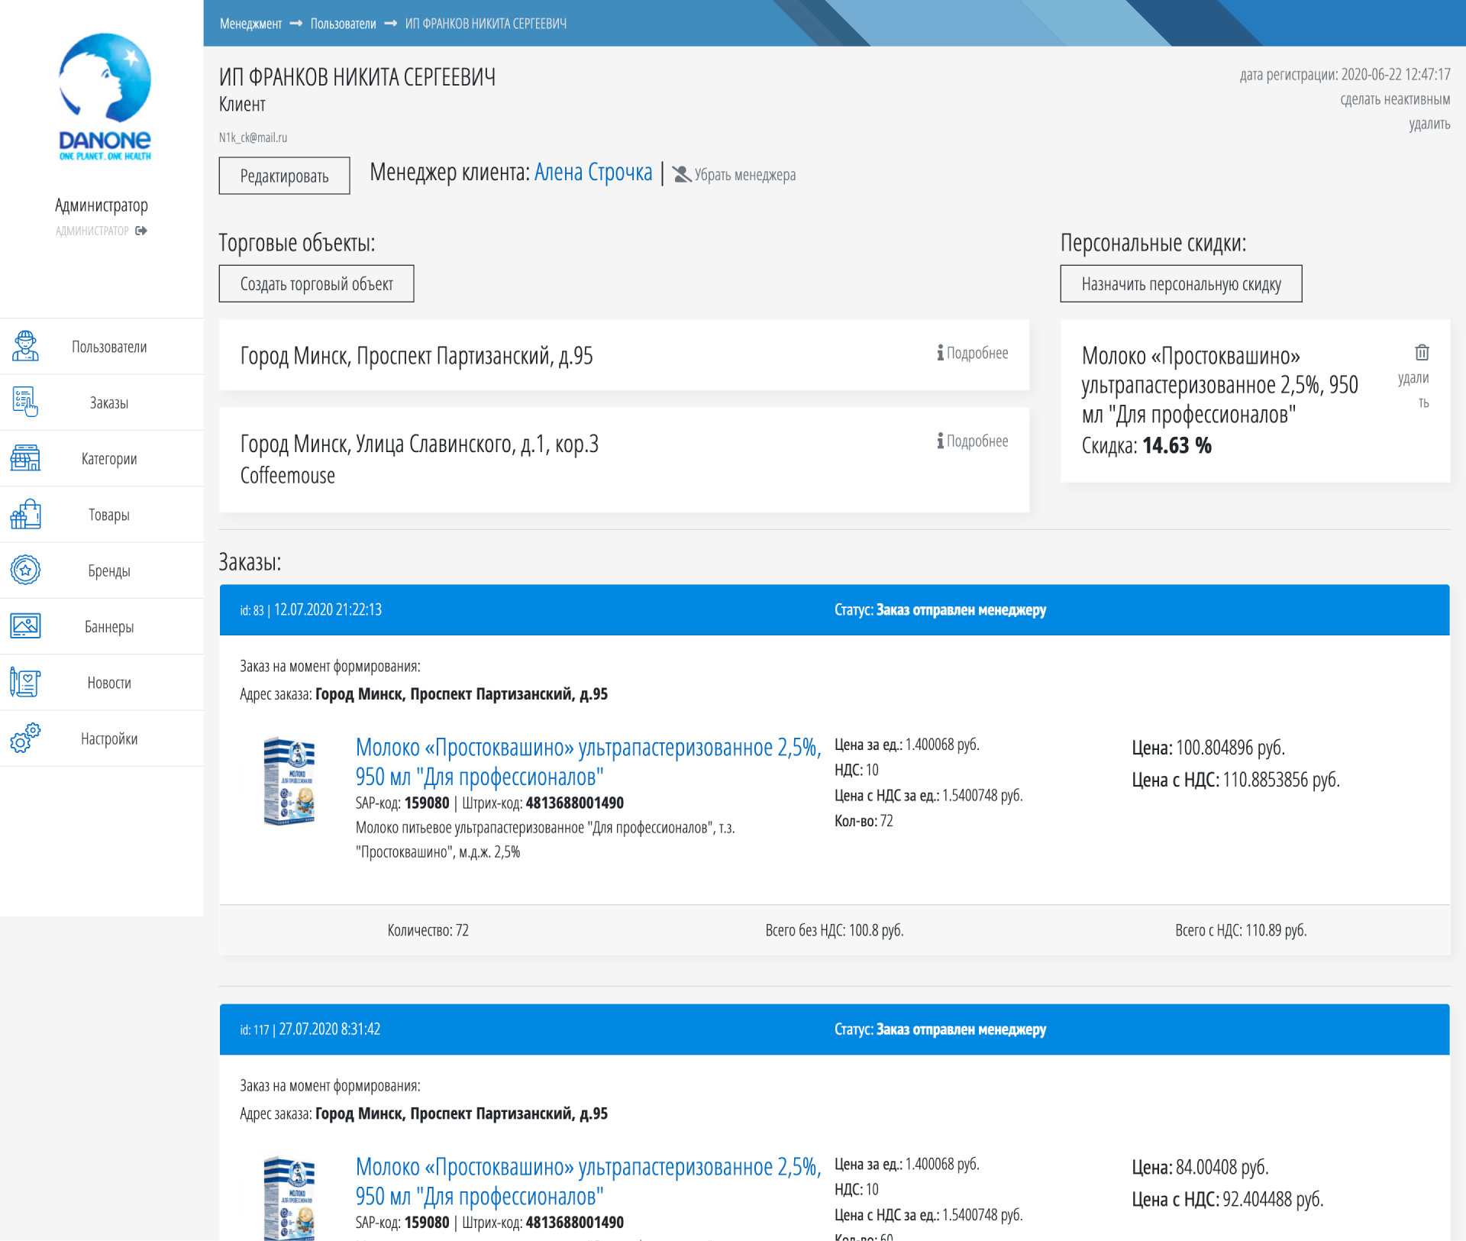
Task: Click Всего без НДС: 100.8 руб. total
Action: (834, 930)
